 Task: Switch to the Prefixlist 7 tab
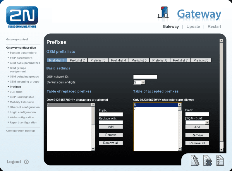[180, 60]
